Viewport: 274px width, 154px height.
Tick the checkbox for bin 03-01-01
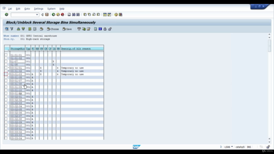pos(6,68)
